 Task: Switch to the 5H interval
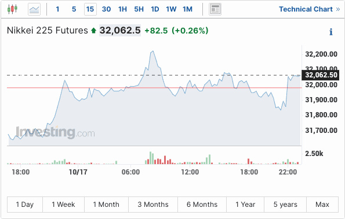(x=139, y=9)
